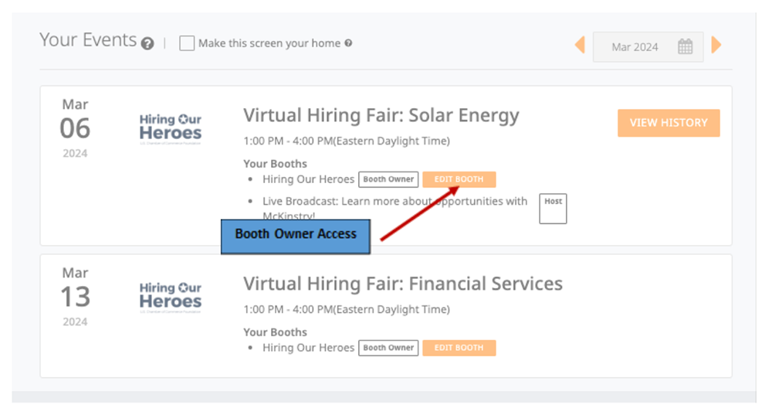Click Hiring Our Heroes logo in Solar Energy card
Viewport: 772px width, 418px height.
(171, 129)
